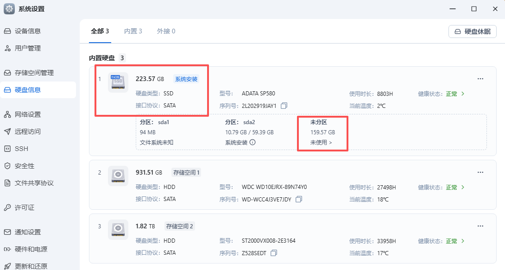505x270 pixels.
Task: Open SSH settings in the sidebar
Action: pos(21,149)
